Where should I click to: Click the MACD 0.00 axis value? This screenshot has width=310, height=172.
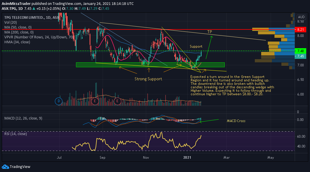click(300, 120)
